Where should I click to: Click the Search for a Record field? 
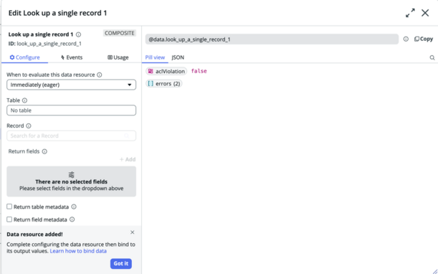point(71,136)
